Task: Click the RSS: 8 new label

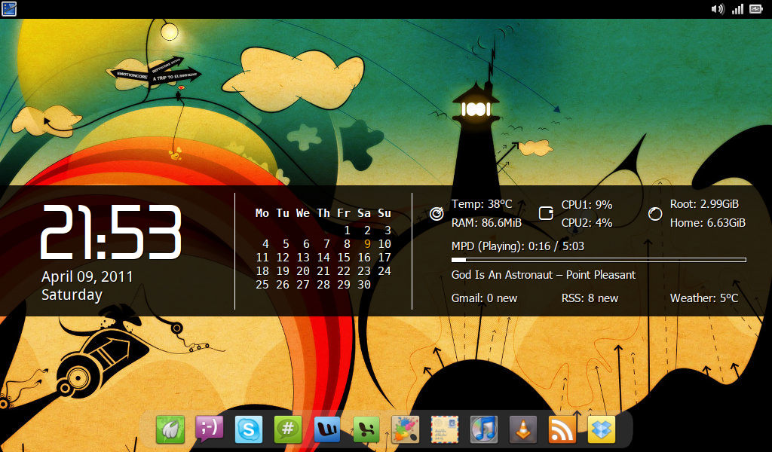Action: click(590, 298)
